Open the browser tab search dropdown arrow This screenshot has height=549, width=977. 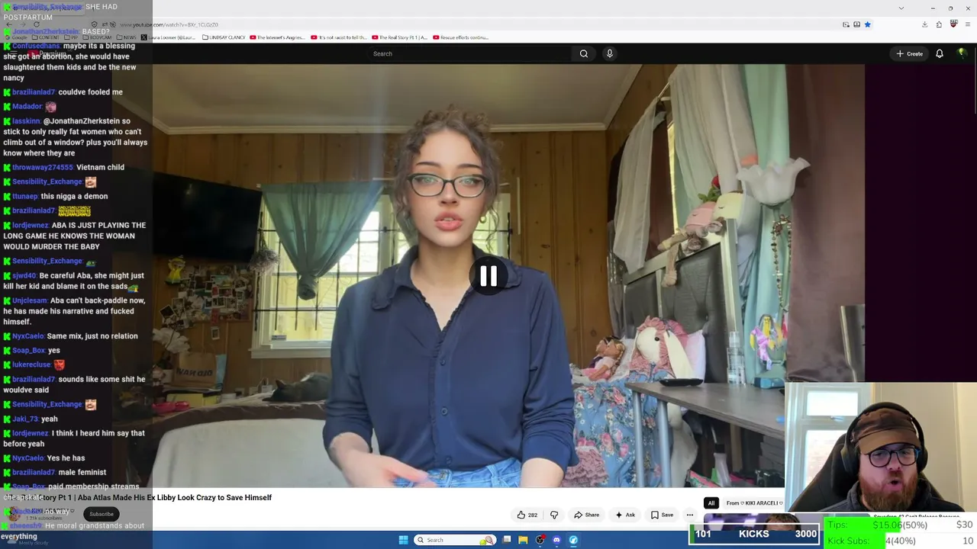pyautogui.click(x=901, y=8)
